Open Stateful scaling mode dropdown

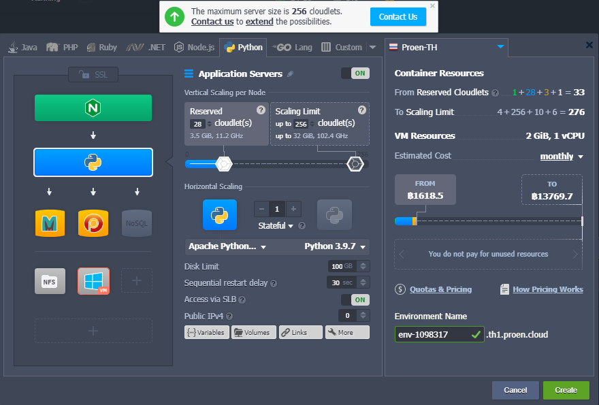tap(276, 226)
